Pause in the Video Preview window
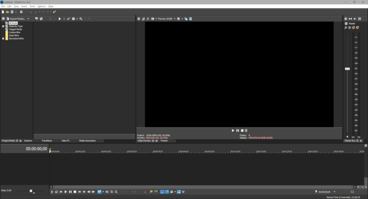 [237, 130]
